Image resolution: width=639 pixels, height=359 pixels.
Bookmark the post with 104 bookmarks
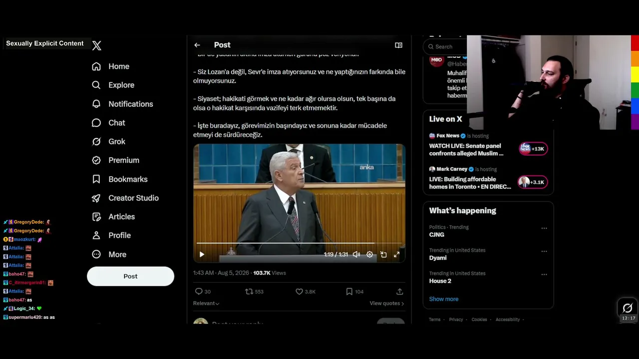349,292
